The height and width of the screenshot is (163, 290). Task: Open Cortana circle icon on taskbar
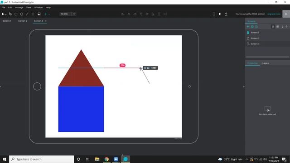tap(78, 159)
